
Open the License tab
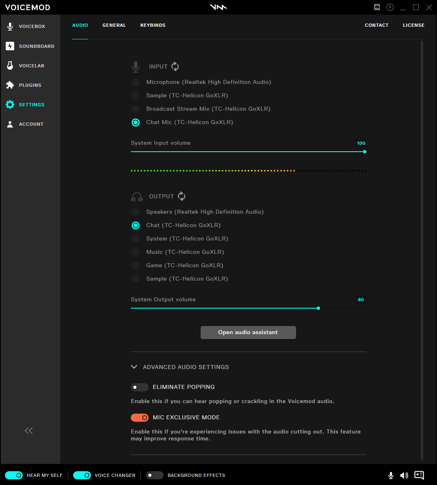(414, 26)
